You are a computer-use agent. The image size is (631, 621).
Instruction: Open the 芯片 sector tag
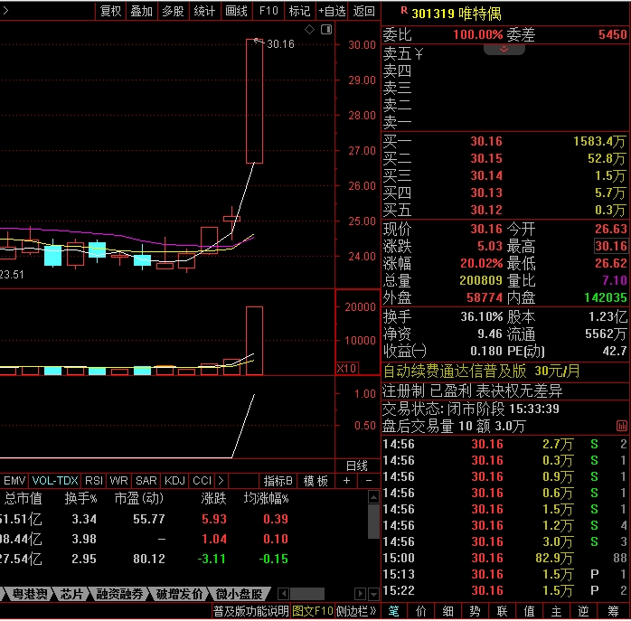click(x=71, y=594)
